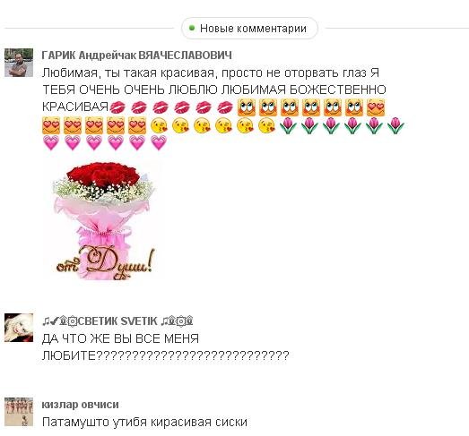Click the heart-eyes smiley ending the third line
This screenshot has height=436, width=469.
pyautogui.click(x=376, y=107)
